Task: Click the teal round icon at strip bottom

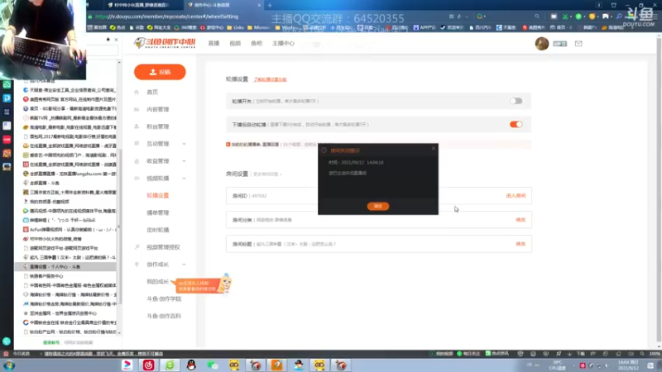Action: [7, 341]
